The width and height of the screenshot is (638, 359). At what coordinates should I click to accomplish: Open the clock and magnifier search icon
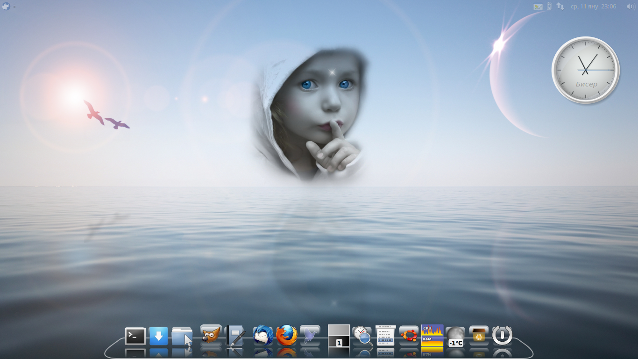(x=362, y=336)
